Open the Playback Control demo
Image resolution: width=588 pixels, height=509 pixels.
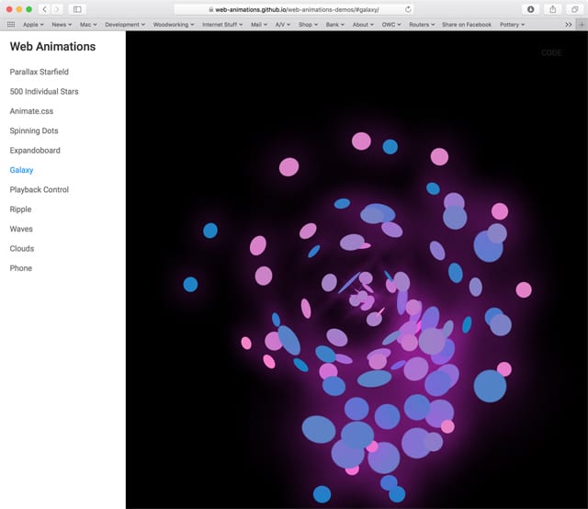point(39,189)
